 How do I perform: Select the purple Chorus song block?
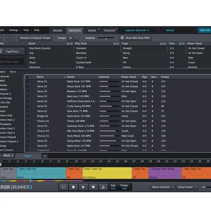165,173
